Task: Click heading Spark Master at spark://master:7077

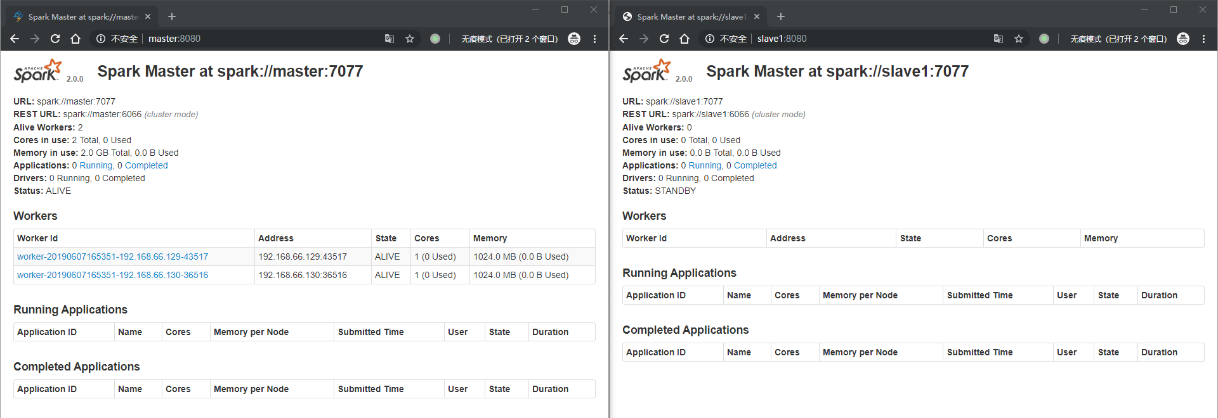Action: [230, 71]
